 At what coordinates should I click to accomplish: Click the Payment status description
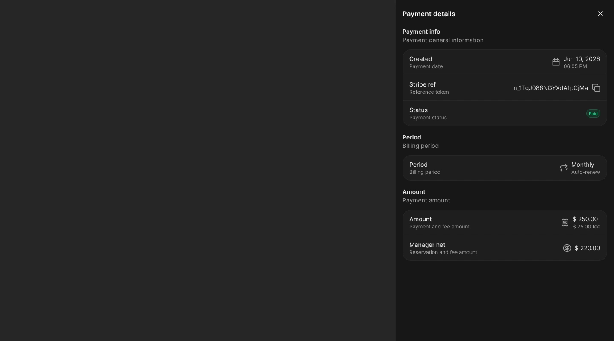[428, 118]
